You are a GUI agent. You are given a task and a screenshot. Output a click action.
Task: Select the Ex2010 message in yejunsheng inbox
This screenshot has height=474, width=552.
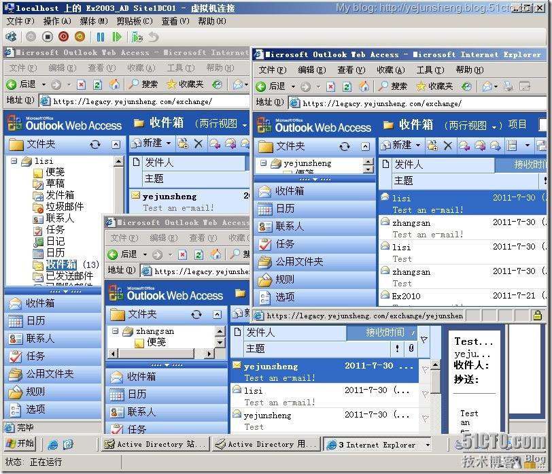(x=462, y=299)
